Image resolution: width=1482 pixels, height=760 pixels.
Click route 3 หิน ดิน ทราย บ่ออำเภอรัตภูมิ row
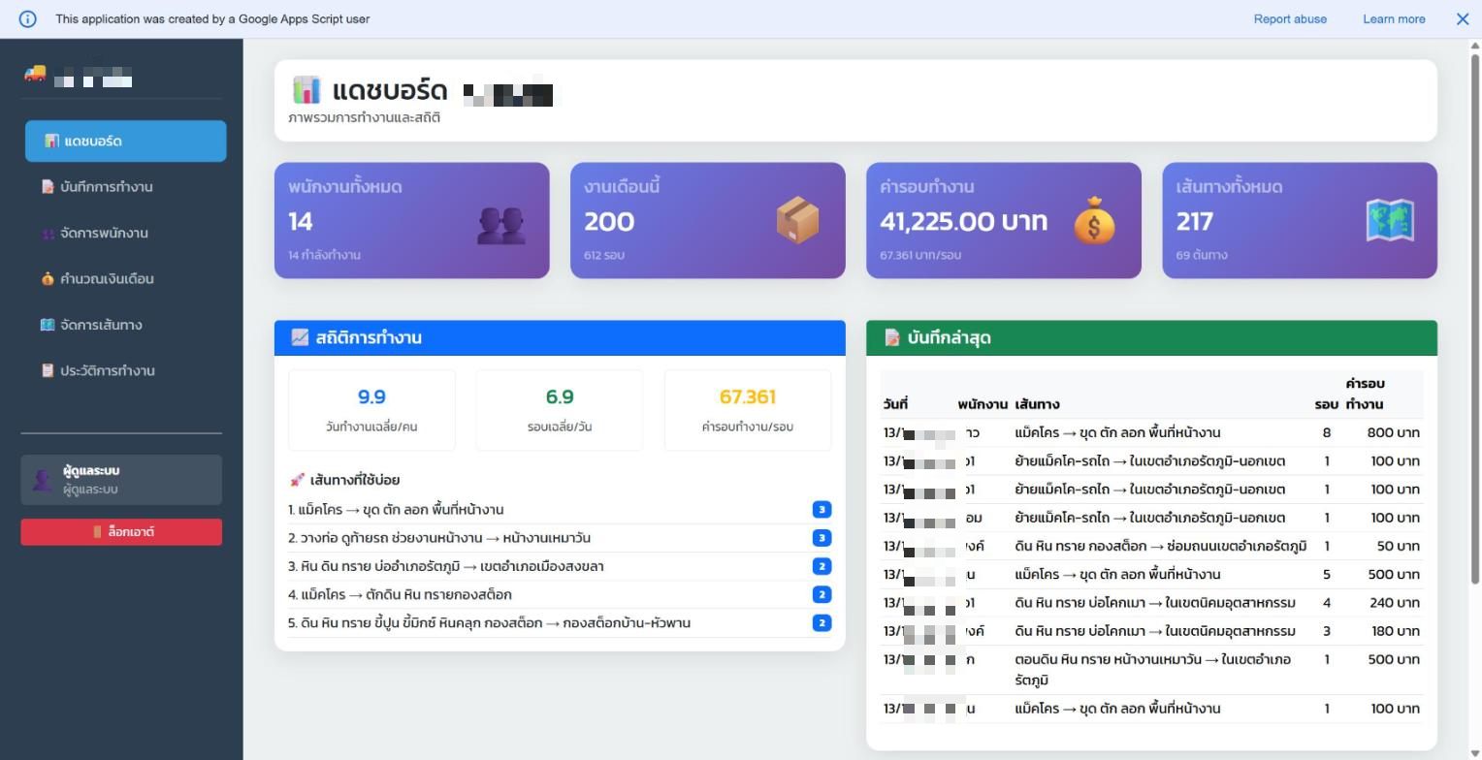click(x=560, y=566)
